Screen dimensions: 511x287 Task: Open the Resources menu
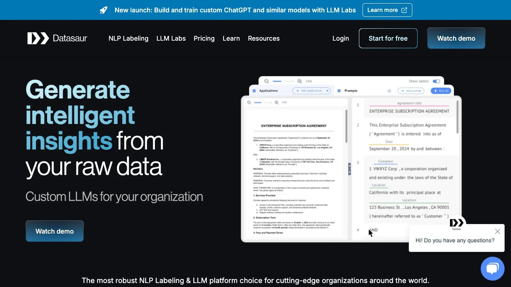pos(263,38)
